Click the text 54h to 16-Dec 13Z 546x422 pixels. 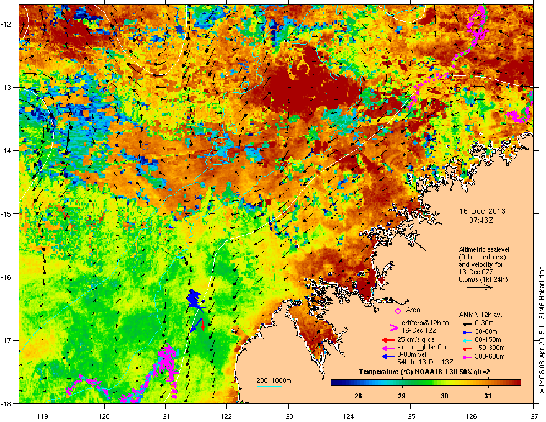pyautogui.click(x=425, y=362)
